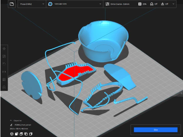
Task: Click the Slice button
Action: [x=156, y=130]
